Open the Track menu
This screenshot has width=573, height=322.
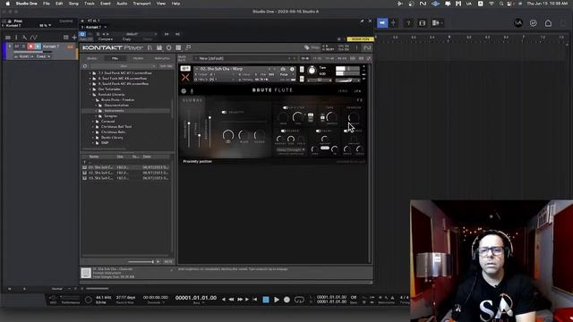(x=90, y=4)
